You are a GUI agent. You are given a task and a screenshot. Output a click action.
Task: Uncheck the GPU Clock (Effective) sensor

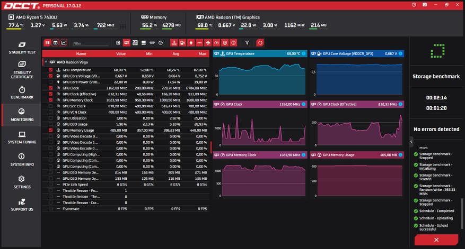(x=51, y=94)
